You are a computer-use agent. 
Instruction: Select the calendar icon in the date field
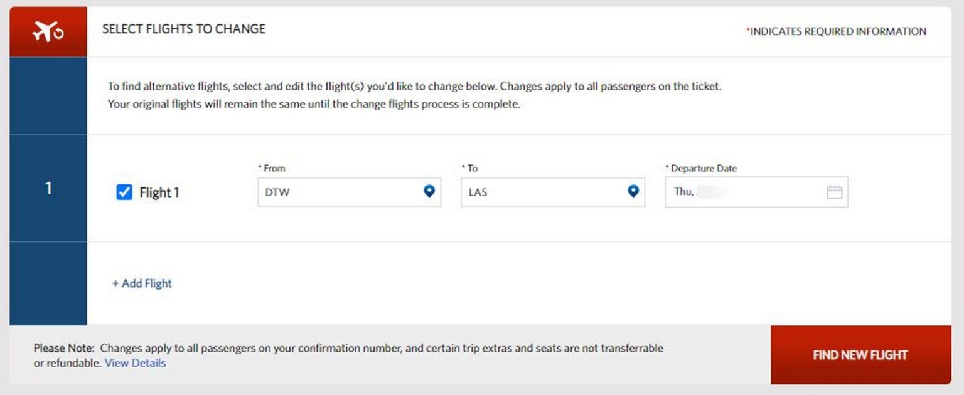834,192
